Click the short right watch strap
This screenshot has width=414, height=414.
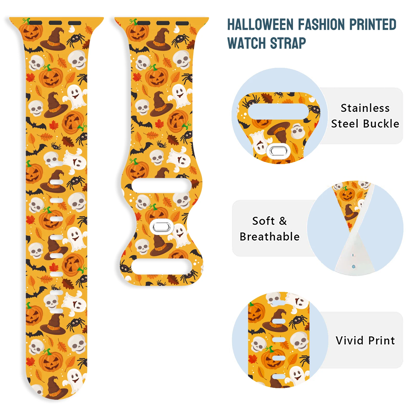(x=161, y=151)
